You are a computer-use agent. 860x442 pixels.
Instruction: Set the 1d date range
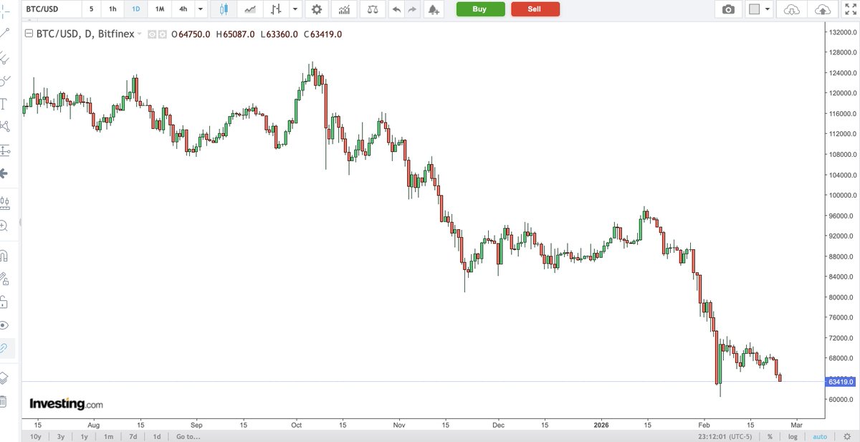tap(156, 436)
